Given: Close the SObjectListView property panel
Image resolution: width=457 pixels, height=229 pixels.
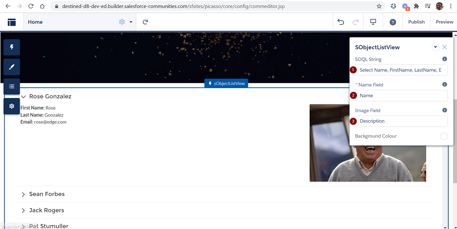Looking at the screenshot, I should point(444,47).
